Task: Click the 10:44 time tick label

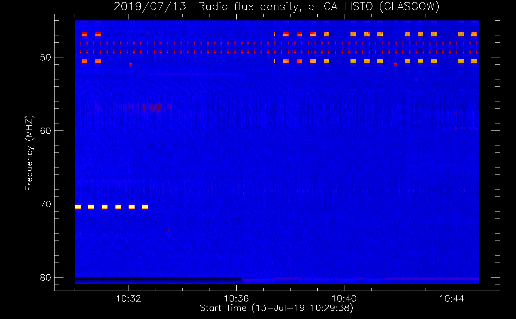Action: pyautogui.click(x=452, y=299)
